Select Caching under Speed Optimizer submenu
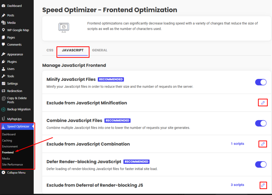Image resolution: width=272 pixels, height=195 pixels. [x=7, y=140]
